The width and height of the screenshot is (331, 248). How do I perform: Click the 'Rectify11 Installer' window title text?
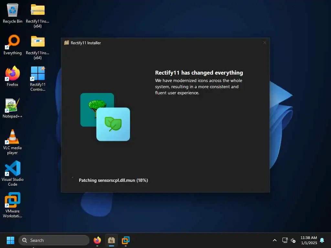click(x=86, y=43)
